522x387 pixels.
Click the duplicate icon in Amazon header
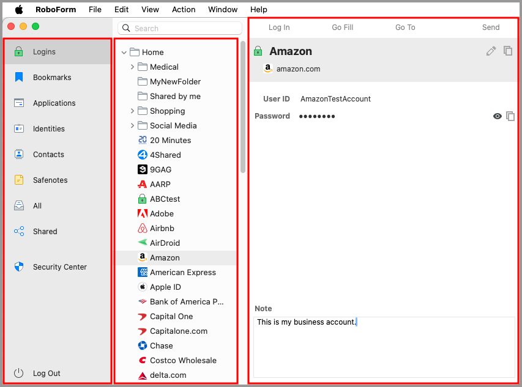click(508, 51)
